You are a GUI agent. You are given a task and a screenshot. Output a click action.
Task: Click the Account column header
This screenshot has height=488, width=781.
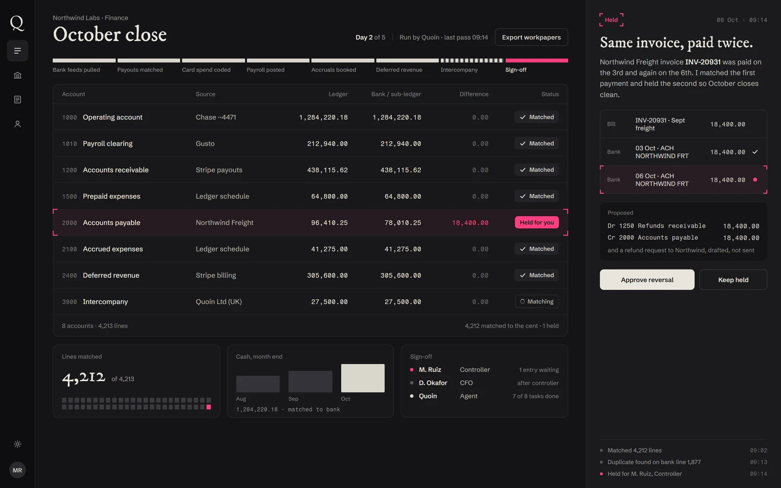click(73, 94)
